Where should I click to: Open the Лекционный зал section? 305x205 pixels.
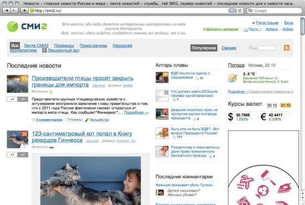(x=63, y=50)
